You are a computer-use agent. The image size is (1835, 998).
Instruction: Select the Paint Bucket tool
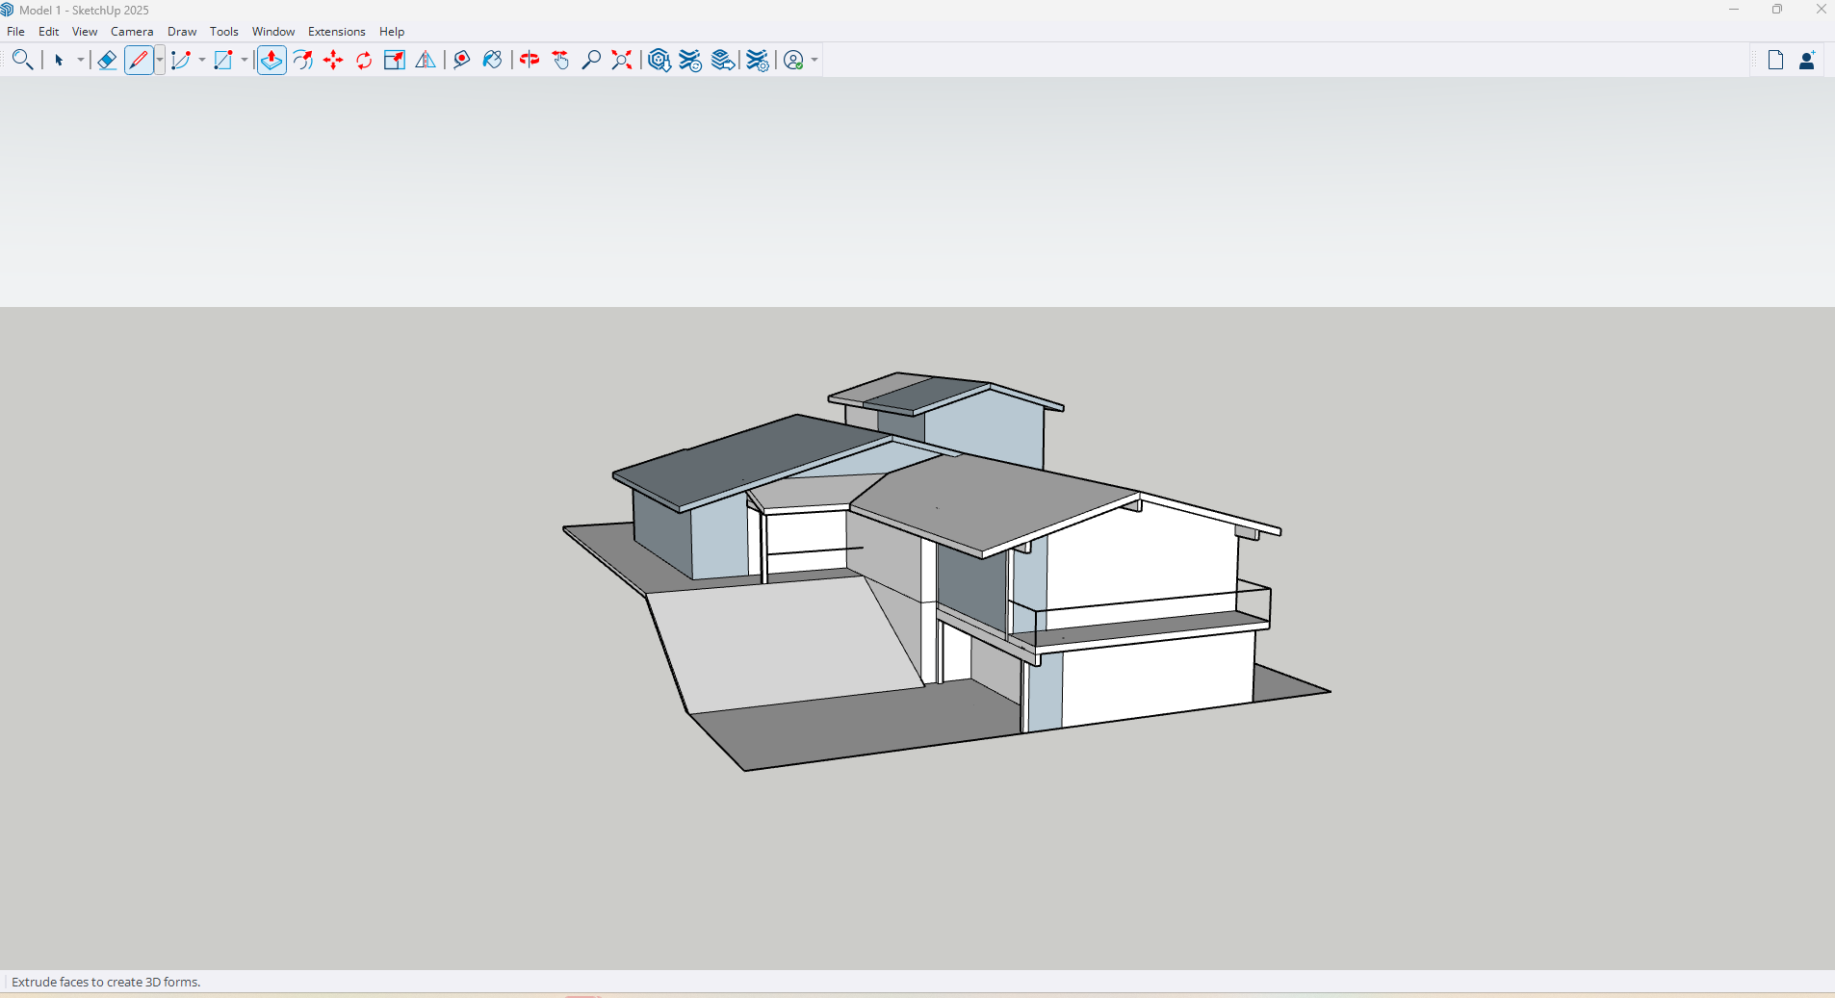[493, 61]
